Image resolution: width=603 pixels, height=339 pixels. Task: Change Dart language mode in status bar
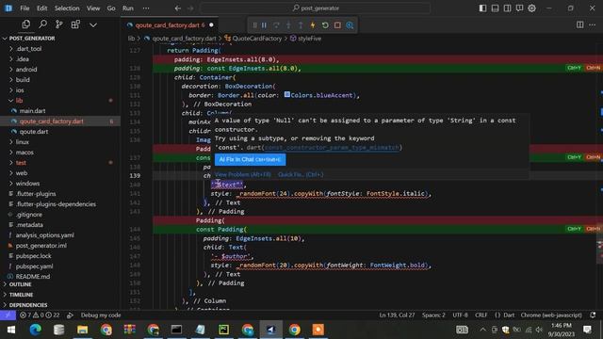pyautogui.click(x=509, y=315)
